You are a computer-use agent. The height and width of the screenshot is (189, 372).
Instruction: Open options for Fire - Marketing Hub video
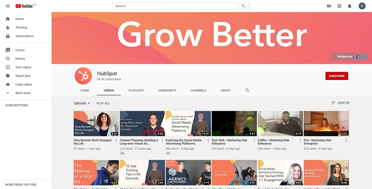[x=346, y=140]
